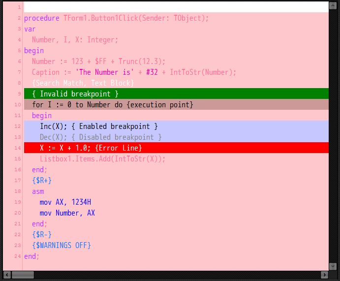Click the 'Caption := The Number is' line
340x281 pixels.
[134, 72]
